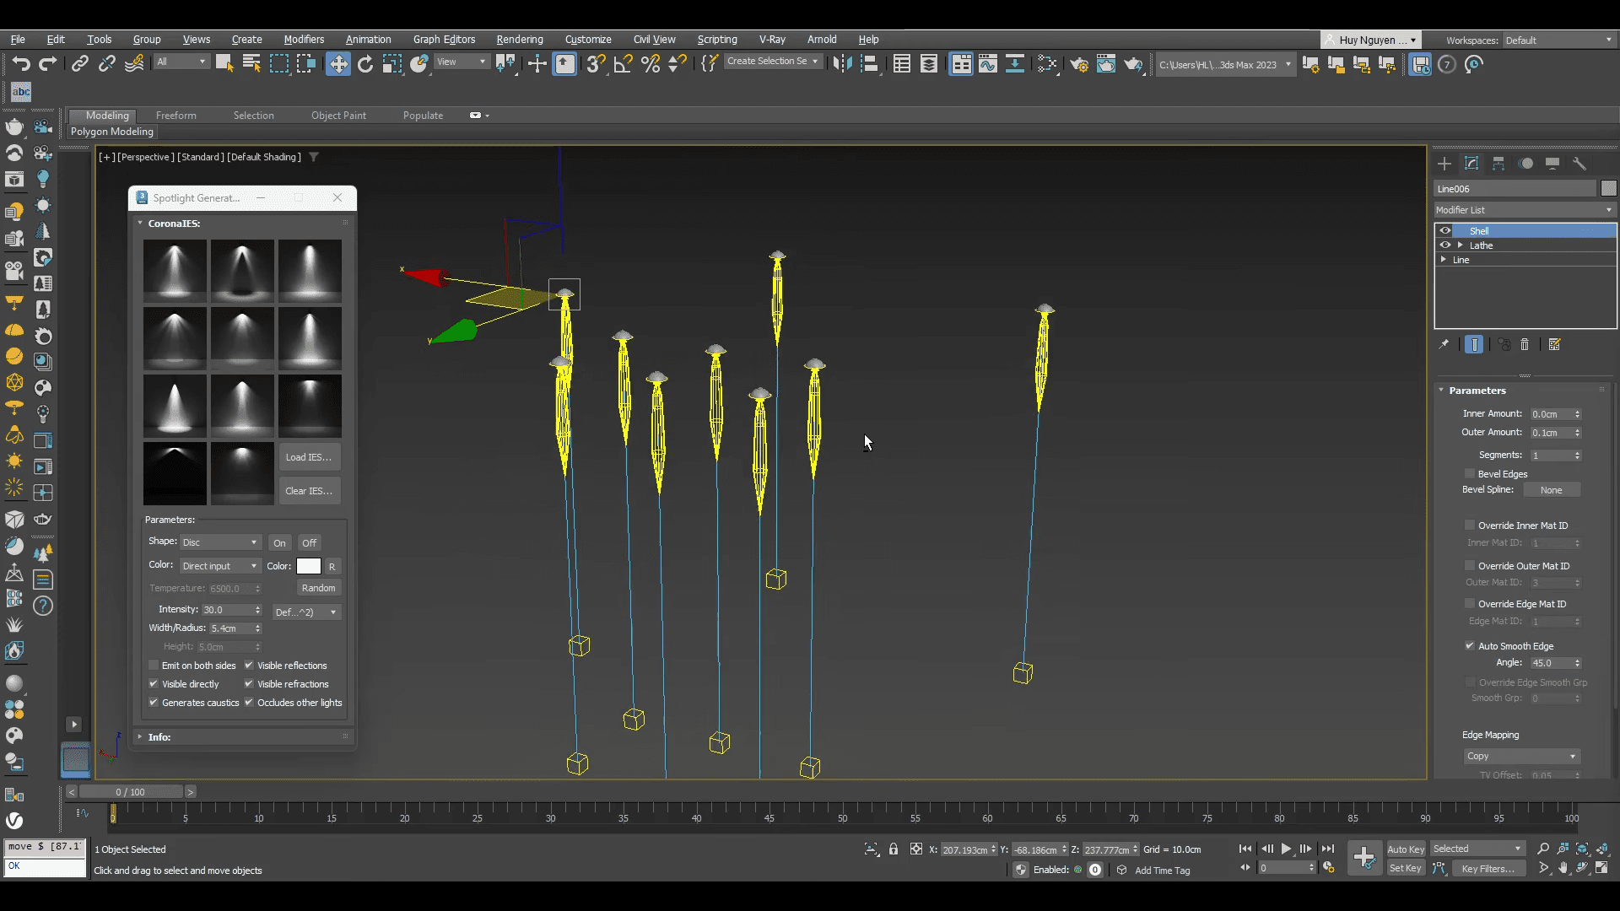This screenshot has width=1620, height=911.
Task: Click the Random temperature button
Action: (318, 588)
